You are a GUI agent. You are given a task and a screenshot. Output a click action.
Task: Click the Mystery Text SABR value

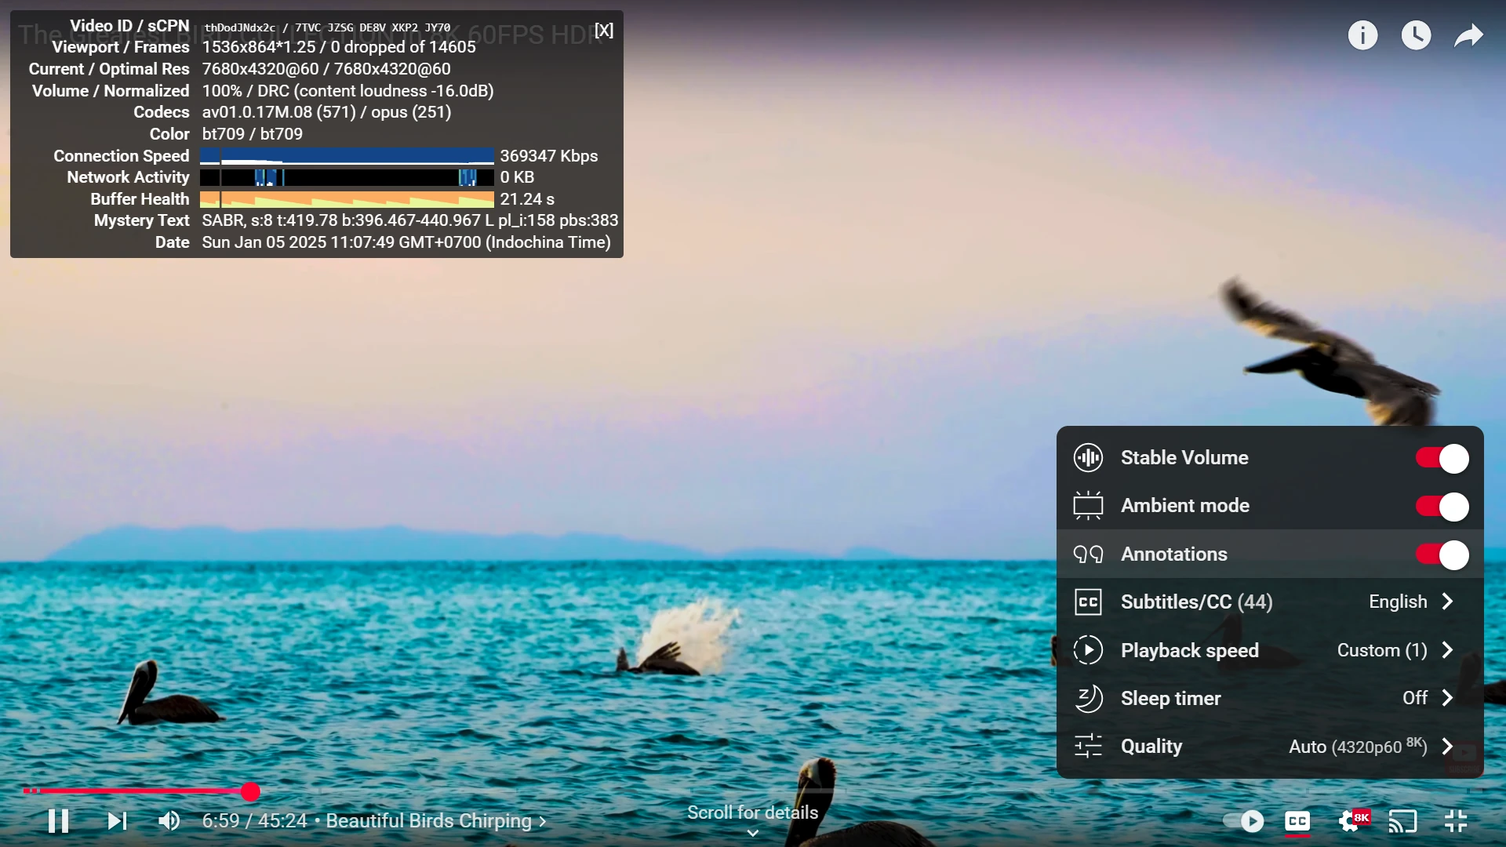(x=410, y=220)
